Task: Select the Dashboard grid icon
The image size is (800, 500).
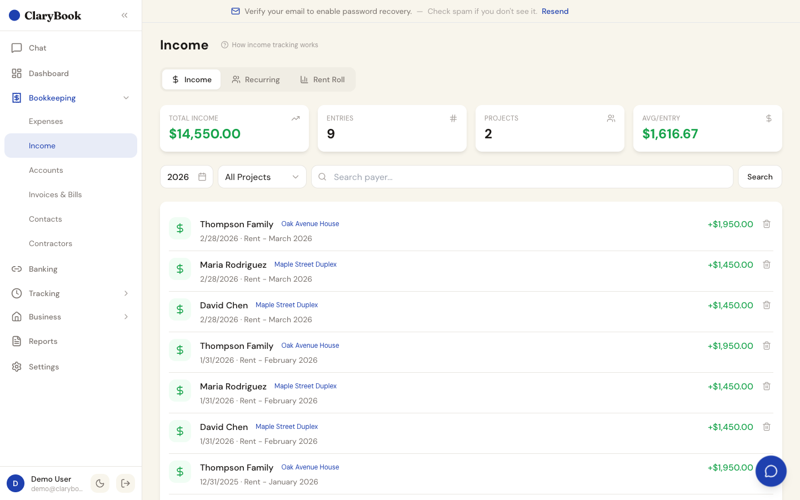Action: [x=17, y=73]
